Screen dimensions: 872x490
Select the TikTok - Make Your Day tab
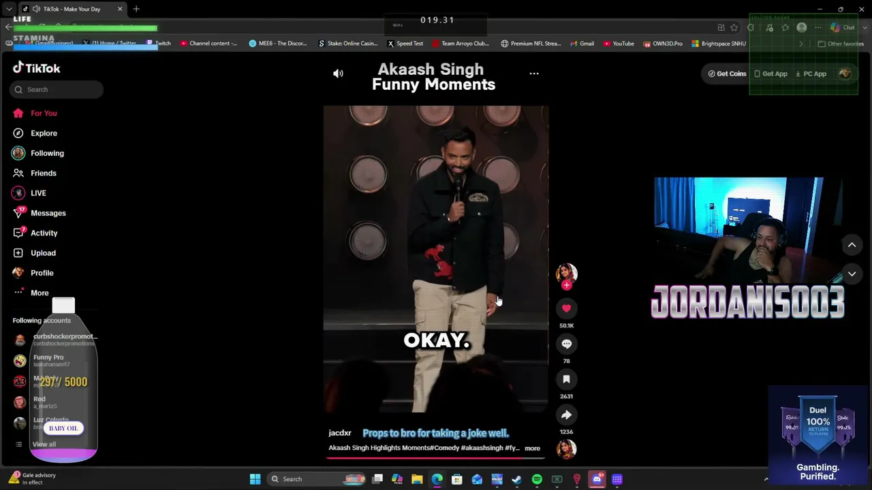[x=73, y=9]
